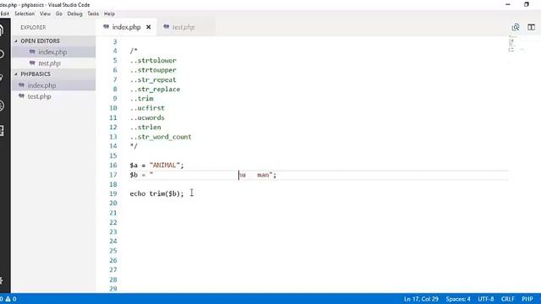541x304 pixels.
Task: Click line number 22 in the gutter
Action: pos(113,222)
